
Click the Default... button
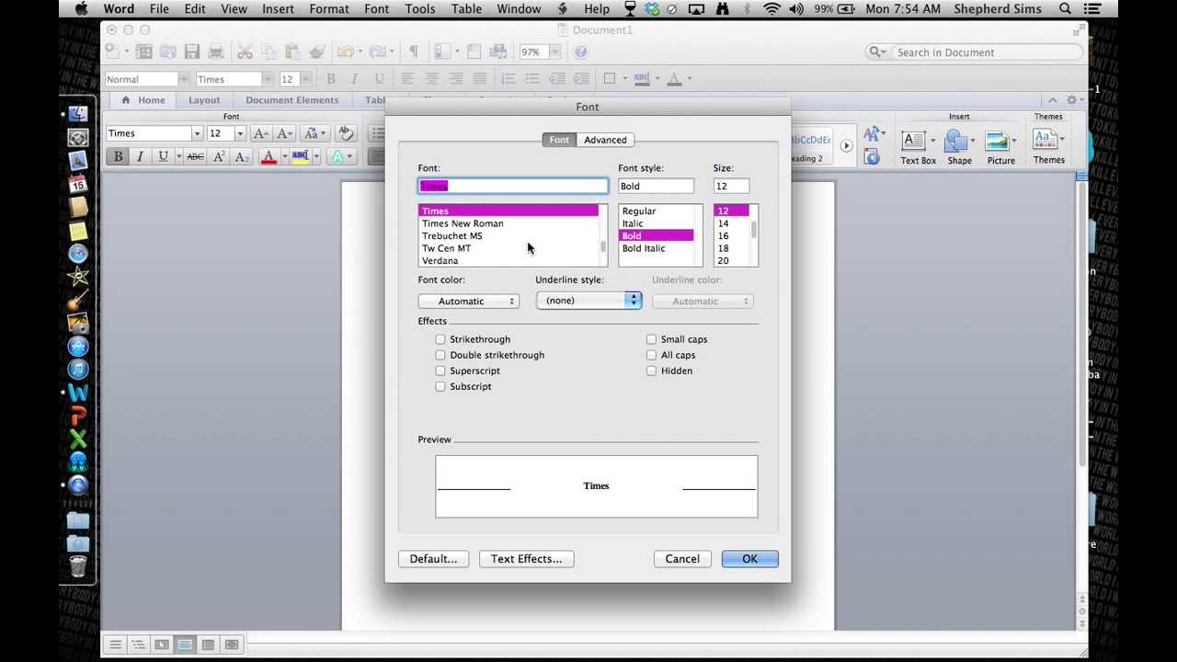pyautogui.click(x=433, y=559)
